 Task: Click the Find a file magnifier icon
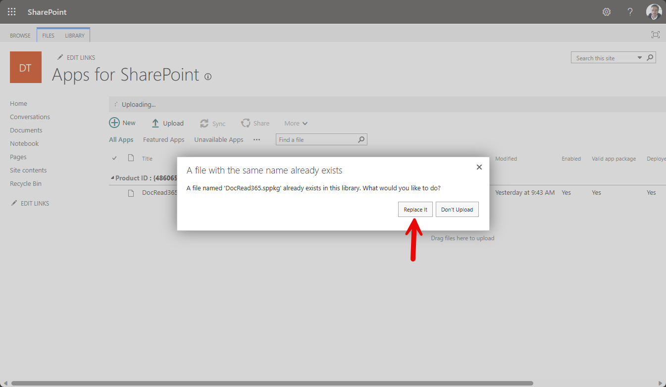361,139
